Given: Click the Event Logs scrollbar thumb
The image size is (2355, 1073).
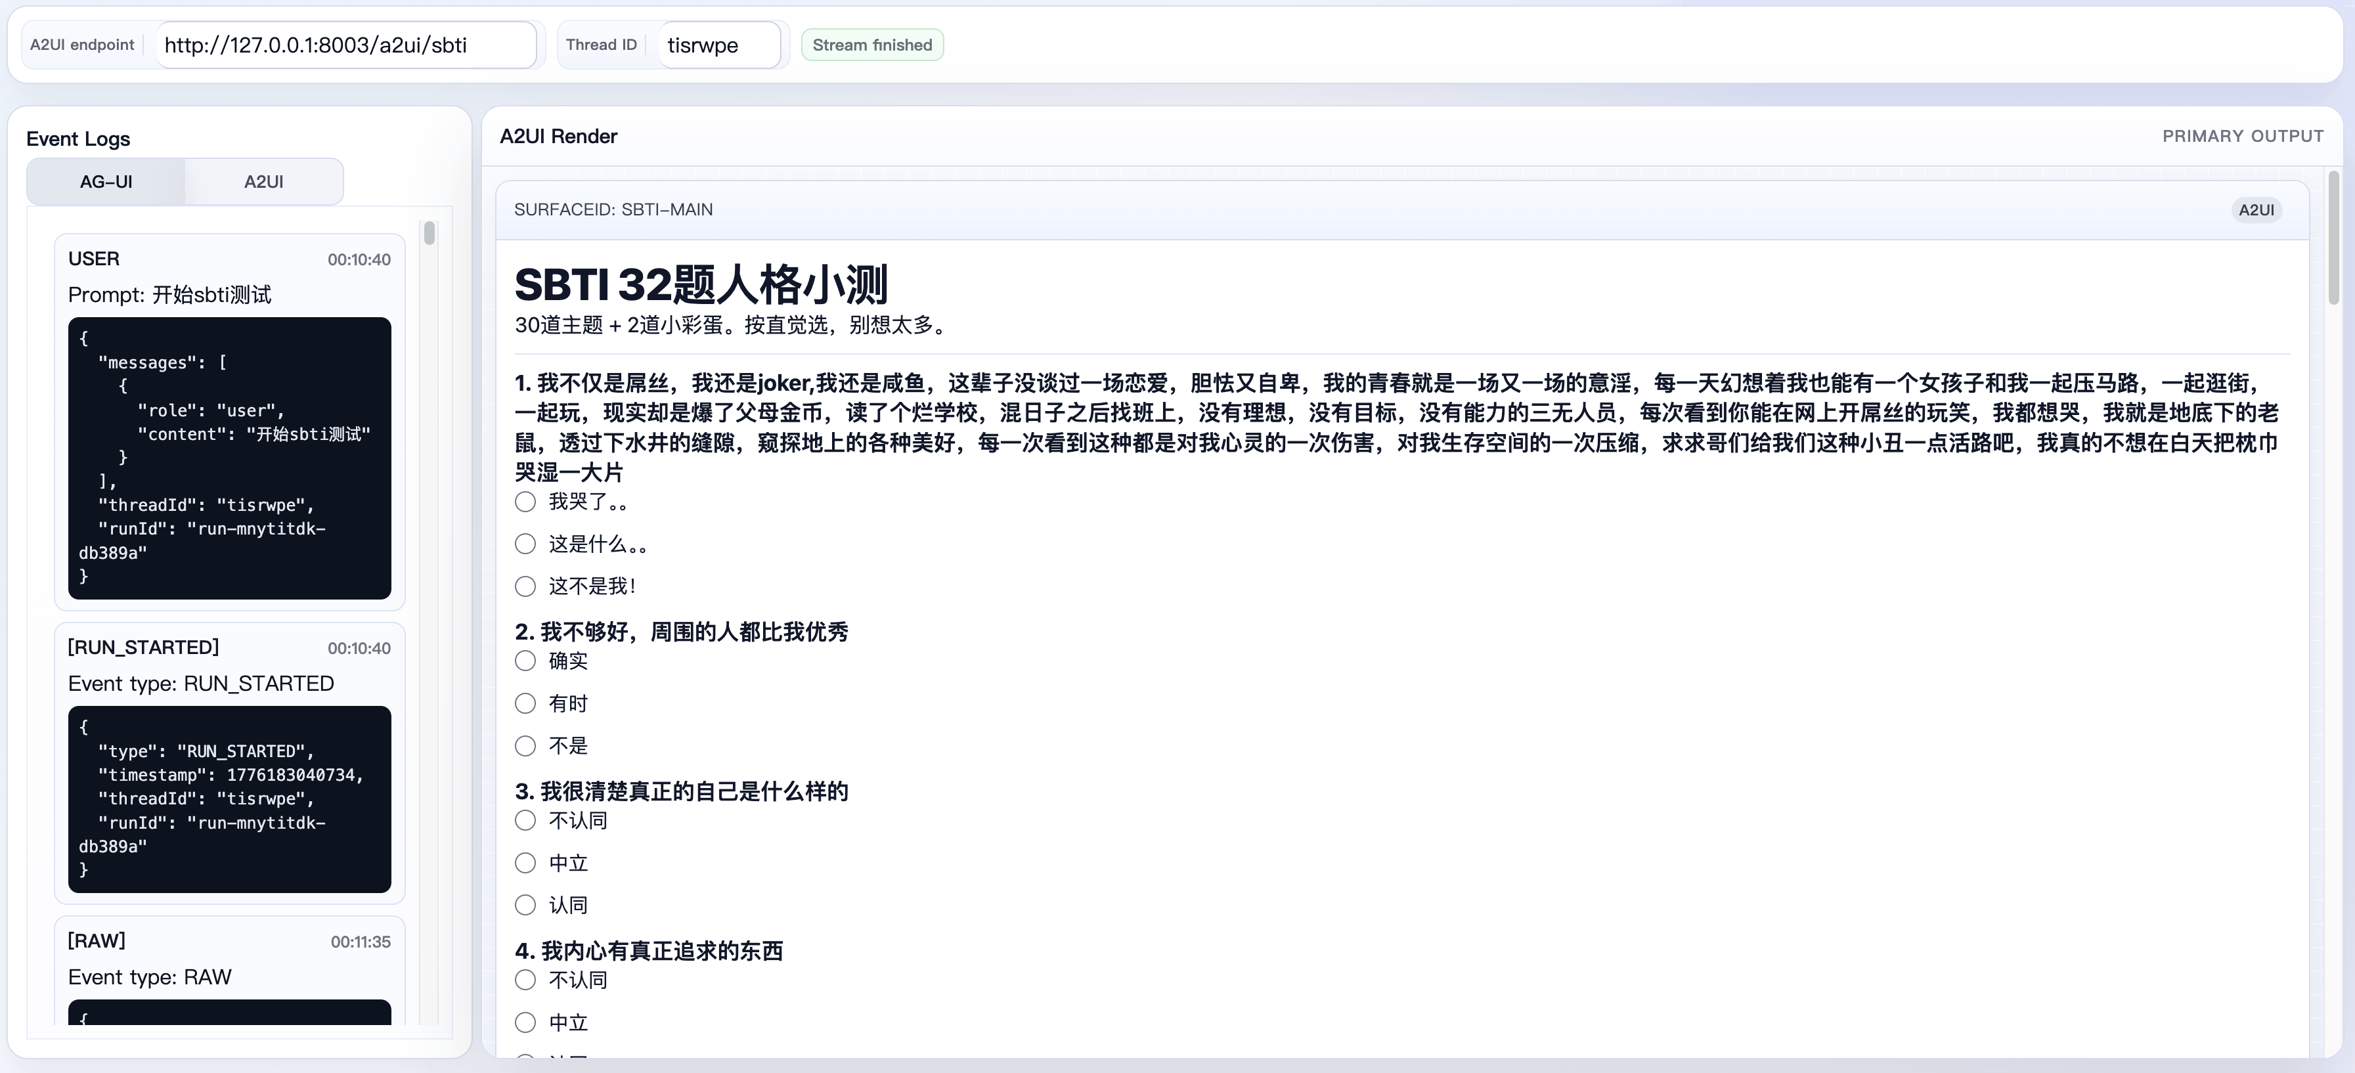Looking at the screenshot, I should coord(429,234).
